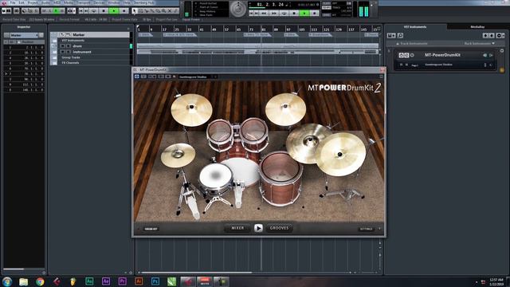Click the plugin's center play button
The image size is (510, 287).
[x=258, y=228]
